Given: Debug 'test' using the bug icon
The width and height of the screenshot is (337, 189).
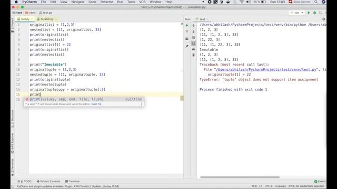Looking at the screenshot, I should click(x=315, y=13).
